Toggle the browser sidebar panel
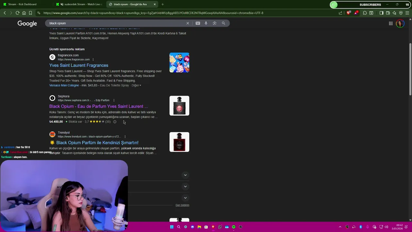Screen dimensions: 412x232 [381, 13]
